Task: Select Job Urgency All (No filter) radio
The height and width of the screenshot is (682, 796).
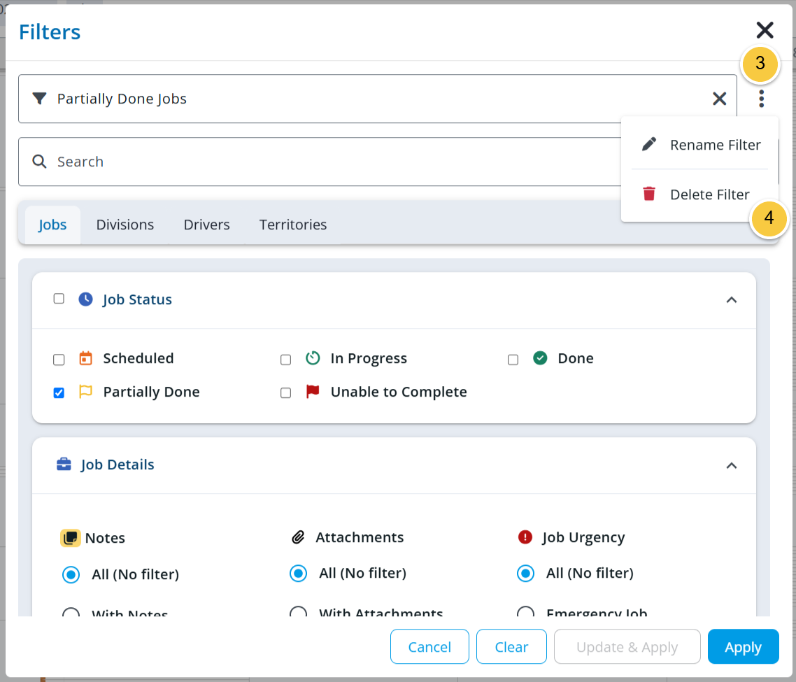Action: click(x=525, y=574)
